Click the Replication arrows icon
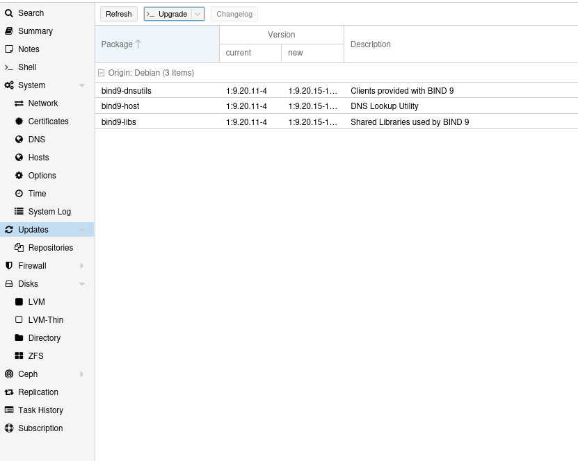This screenshot has height=461, width=578. tap(9, 392)
